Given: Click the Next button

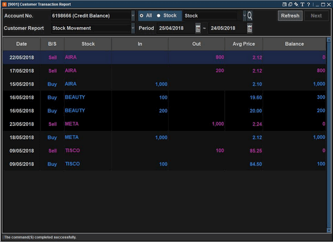Looking at the screenshot, I should click(316, 16).
